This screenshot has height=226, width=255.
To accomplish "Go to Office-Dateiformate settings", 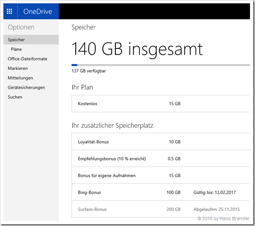I will (x=28, y=59).
